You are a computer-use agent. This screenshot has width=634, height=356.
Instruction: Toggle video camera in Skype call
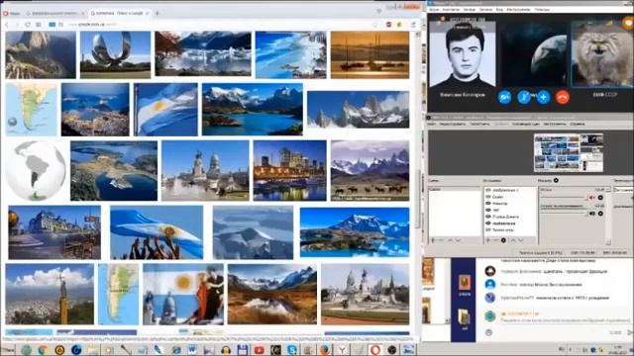(504, 97)
